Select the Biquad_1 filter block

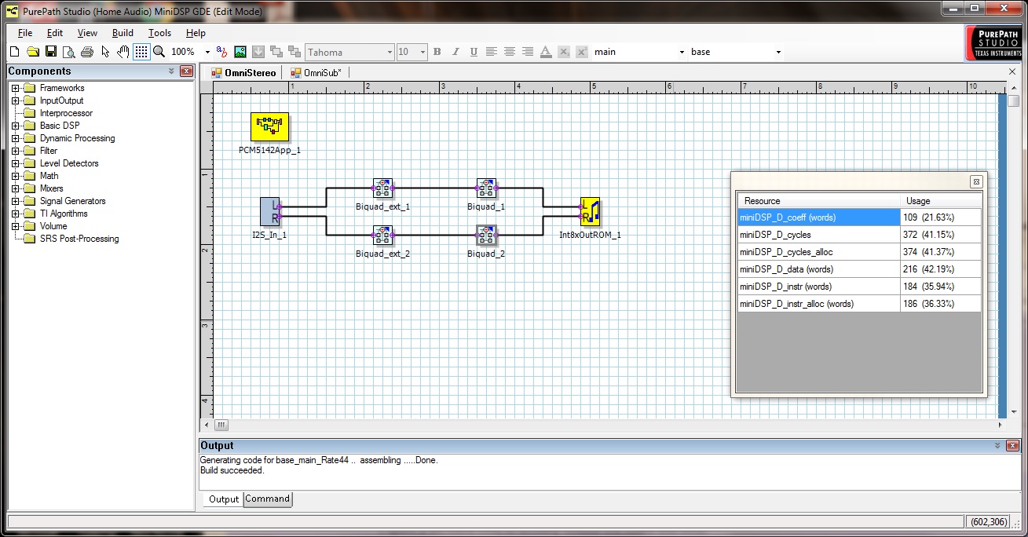pos(486,188)
